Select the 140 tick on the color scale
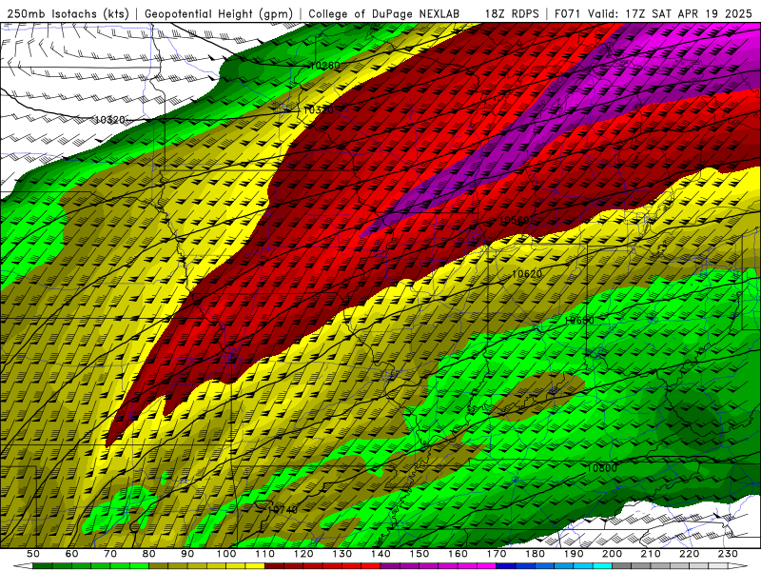 [380, 554]
